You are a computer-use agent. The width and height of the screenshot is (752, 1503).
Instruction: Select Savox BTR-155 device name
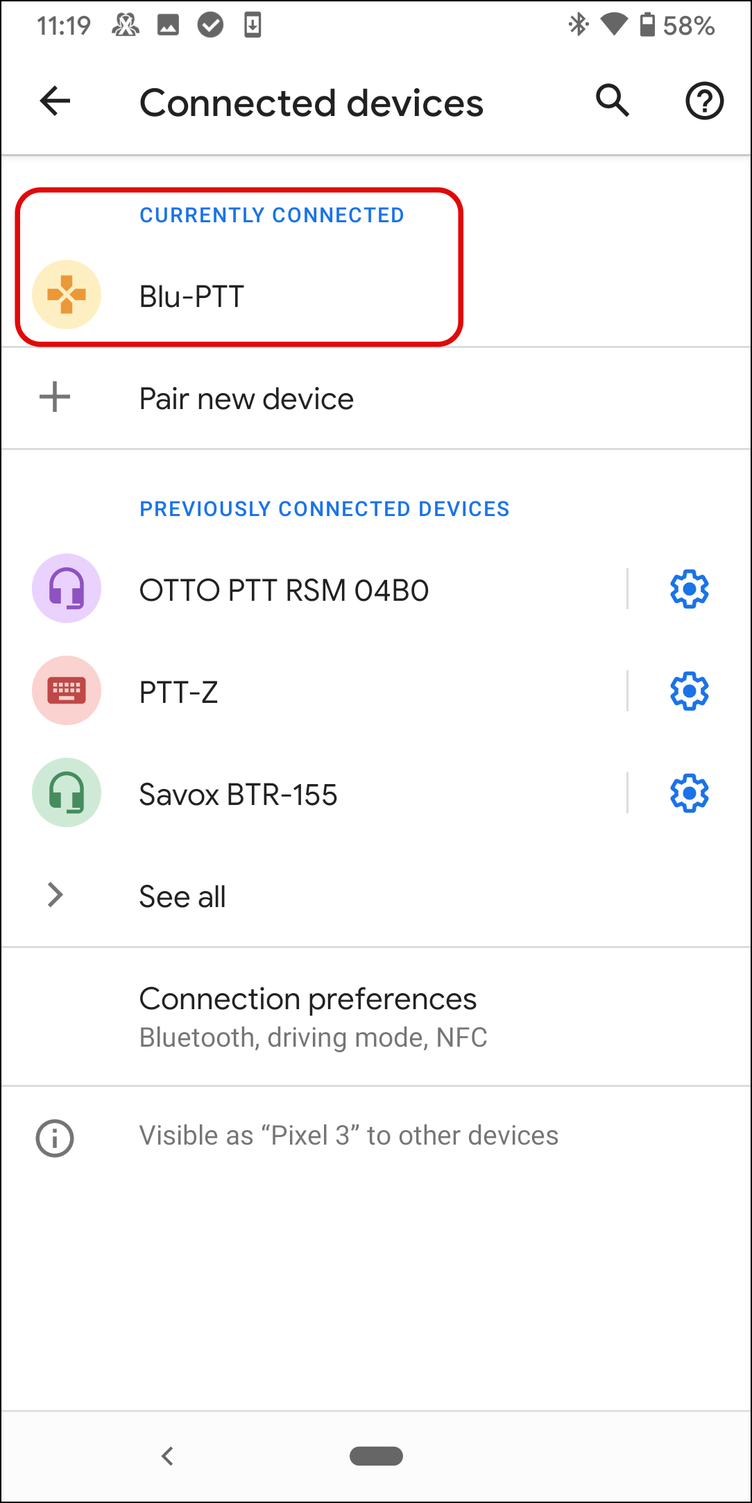tap(238, 795)
